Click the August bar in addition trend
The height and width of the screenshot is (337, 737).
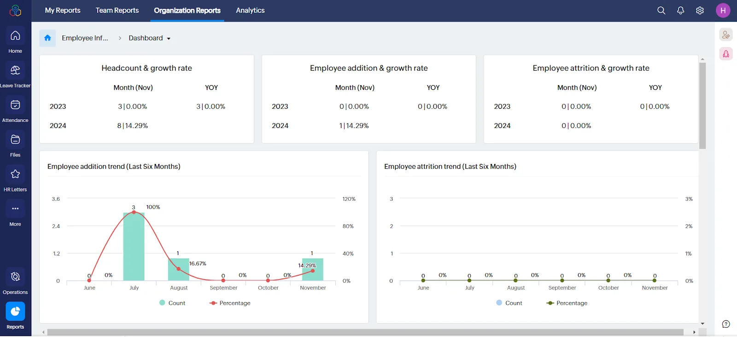[179, 269]
